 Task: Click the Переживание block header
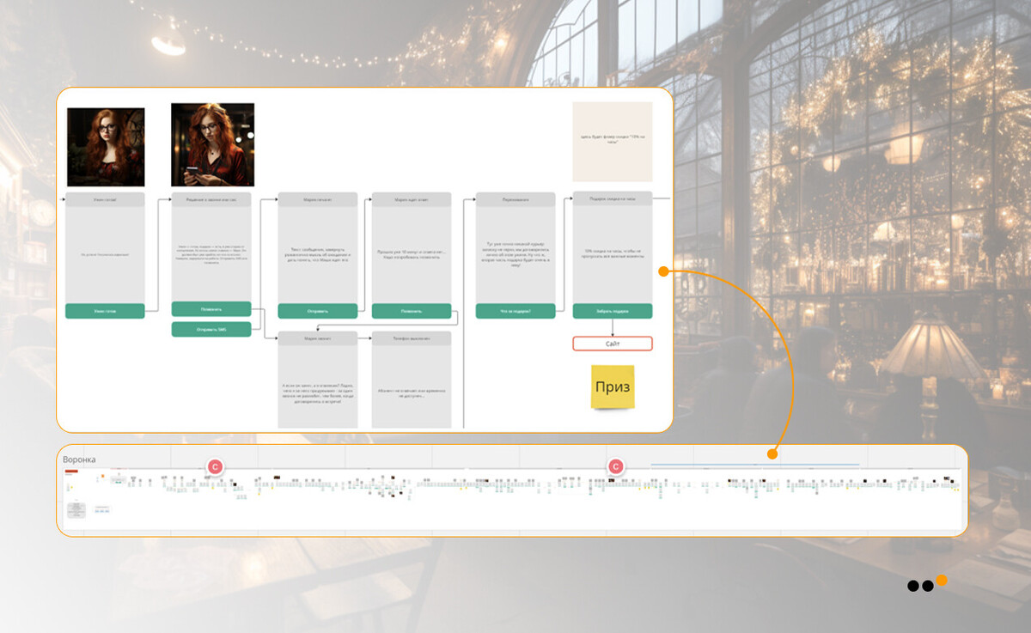(515, 198)
